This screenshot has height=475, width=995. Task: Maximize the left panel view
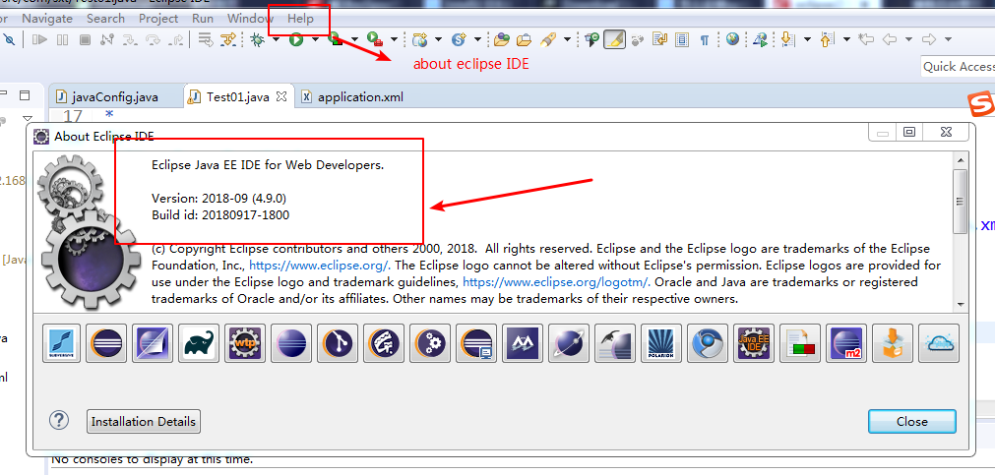pos(25,95)
